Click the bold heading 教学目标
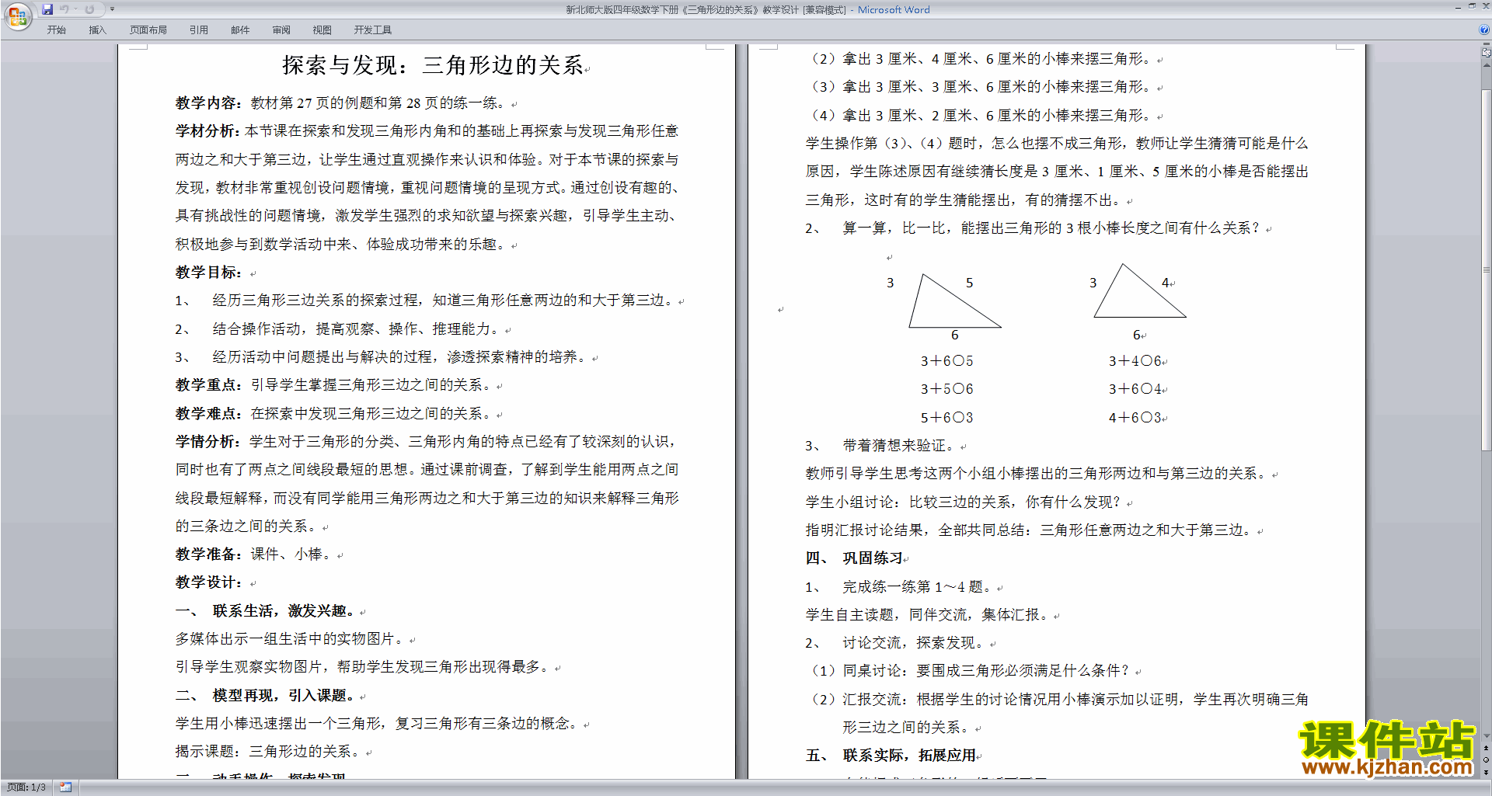This screenshot has width=1492, height=796. (x=209, y=273)
